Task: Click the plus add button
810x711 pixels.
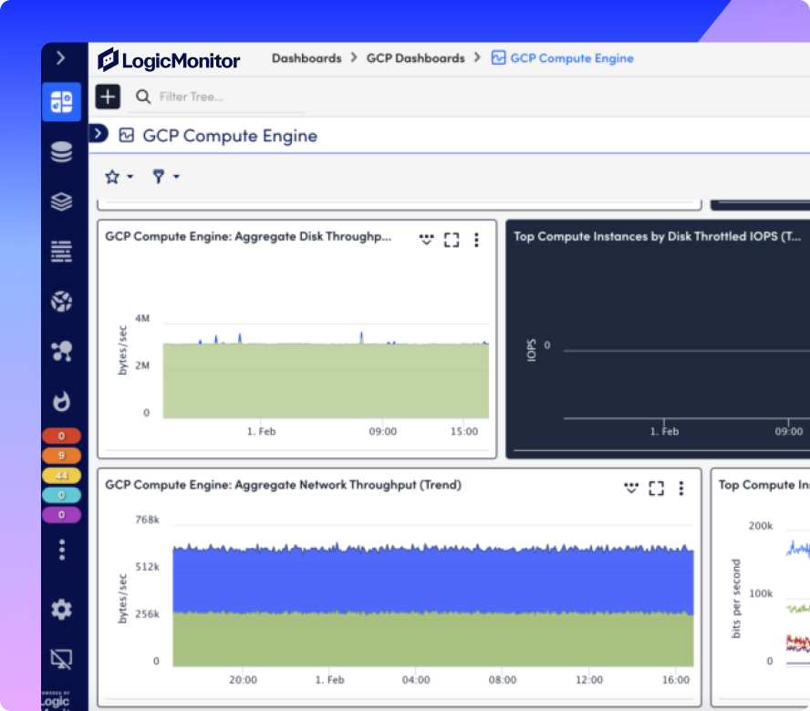Action: 108,97
